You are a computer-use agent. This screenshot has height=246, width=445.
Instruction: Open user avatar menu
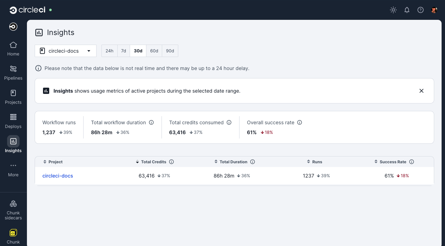434,10
